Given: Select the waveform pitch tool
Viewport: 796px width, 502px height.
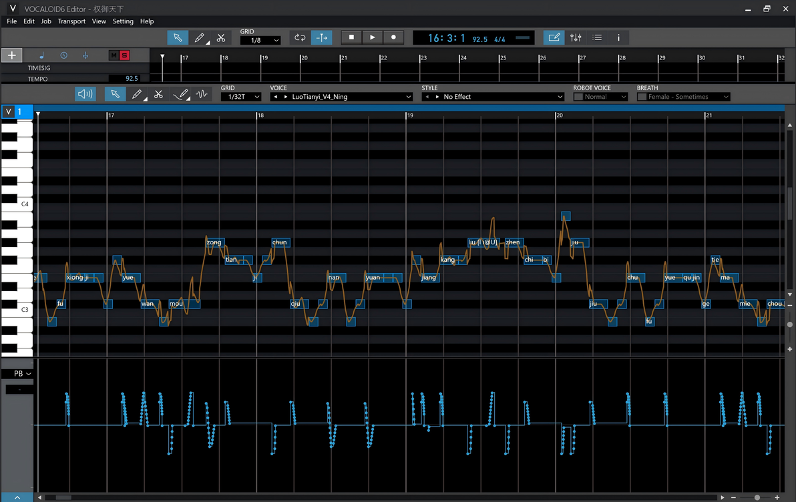Looking at the screenshot, I should click(x=202, y=94).
